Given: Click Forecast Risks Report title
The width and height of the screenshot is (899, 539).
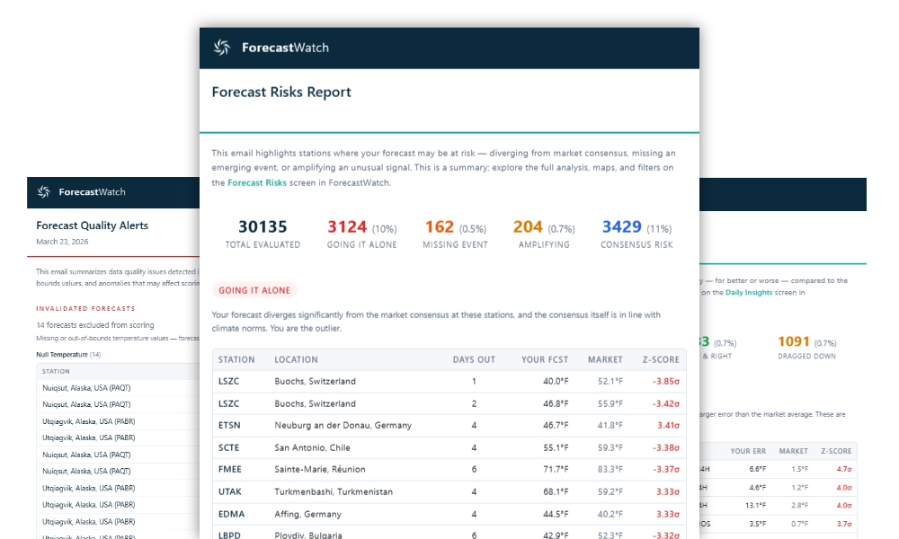Looking at the screenshot, I should (x=280, y=93).
